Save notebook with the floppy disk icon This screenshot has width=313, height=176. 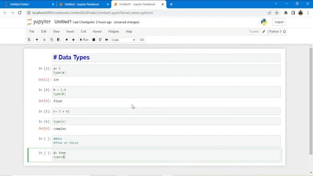[29, 40]
